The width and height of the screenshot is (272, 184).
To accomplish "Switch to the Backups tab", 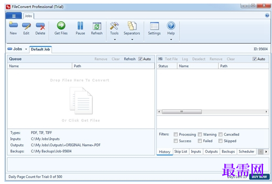I will point(228,151).
